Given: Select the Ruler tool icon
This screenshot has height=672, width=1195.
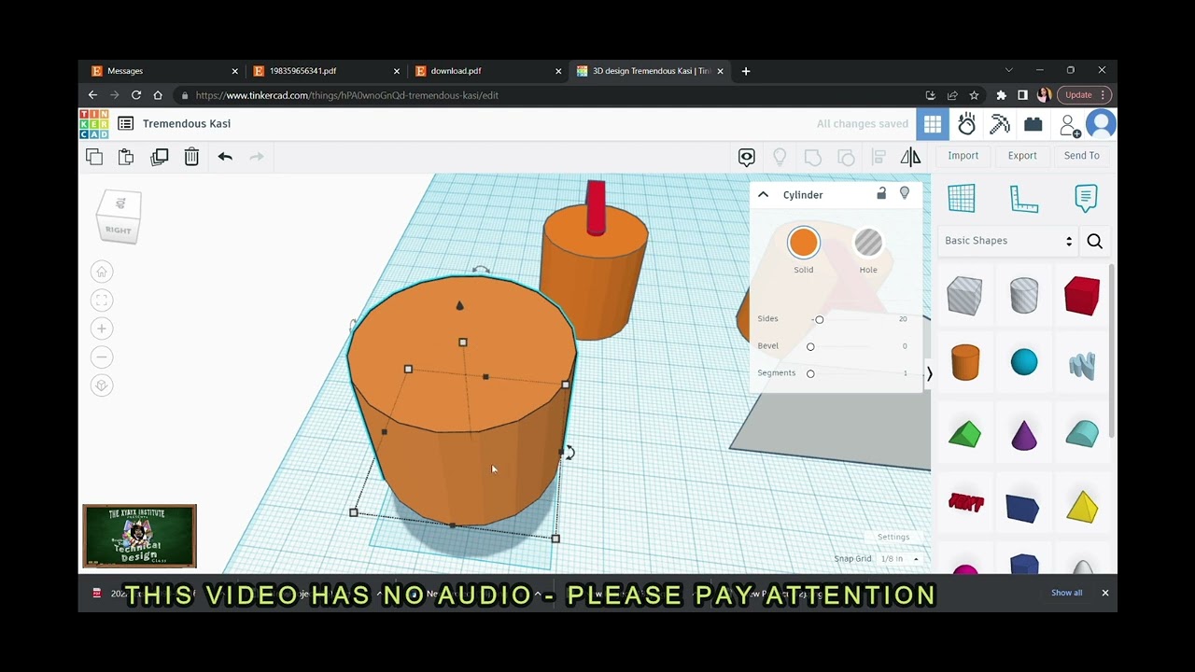Looking at the screenshot, I should (1024, 198).
